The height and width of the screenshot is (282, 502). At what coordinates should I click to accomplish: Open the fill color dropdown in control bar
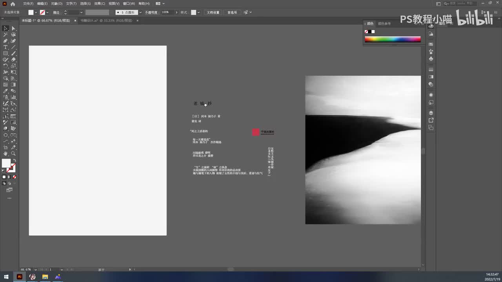click(x=36, y=13)
